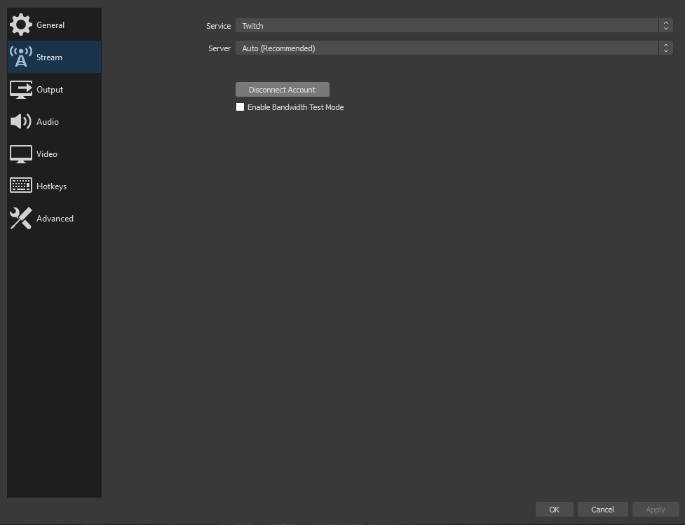Click the General gear icon
Image resolution: width=685 pixels, height=525 pixels.
coord(21,25)
